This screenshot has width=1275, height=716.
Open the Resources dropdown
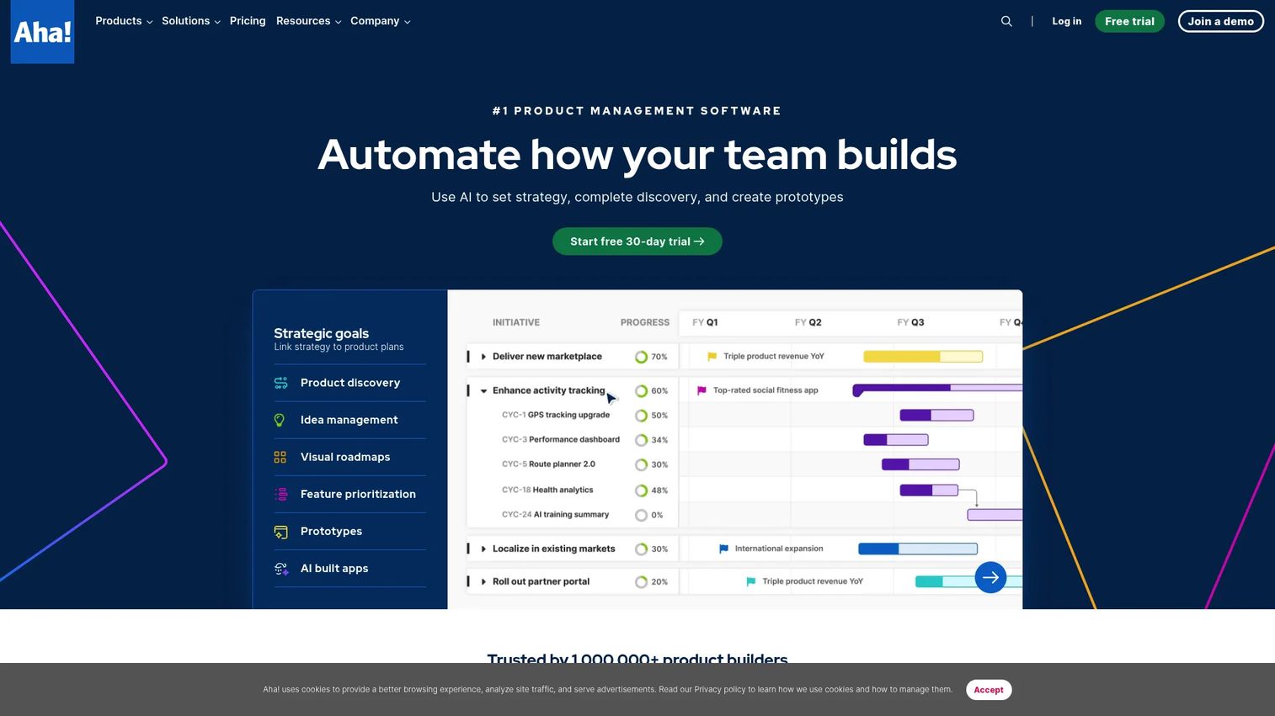(x=308, y=21)
